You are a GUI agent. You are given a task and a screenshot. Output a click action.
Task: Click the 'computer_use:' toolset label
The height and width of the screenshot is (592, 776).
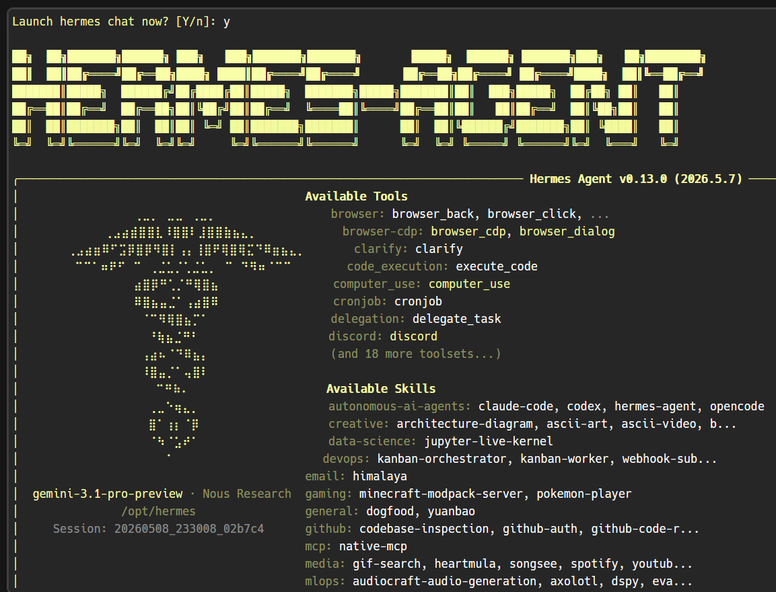click(x=377, y=284)
